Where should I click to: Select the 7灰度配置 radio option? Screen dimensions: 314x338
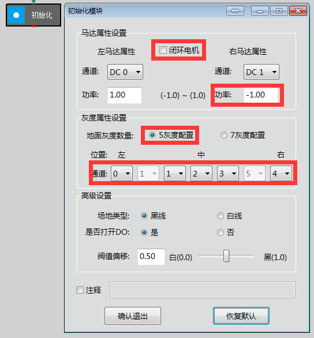[223, 135]
